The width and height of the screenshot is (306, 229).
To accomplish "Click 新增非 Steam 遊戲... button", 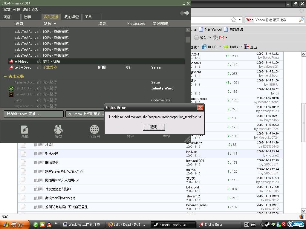I will (34, 114).
